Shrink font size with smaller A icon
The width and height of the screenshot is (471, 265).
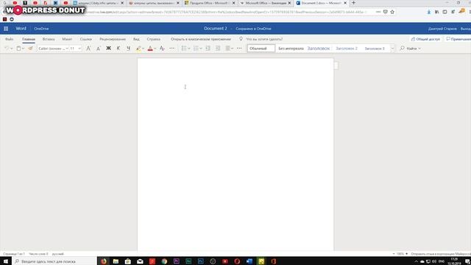click(98, 49)
